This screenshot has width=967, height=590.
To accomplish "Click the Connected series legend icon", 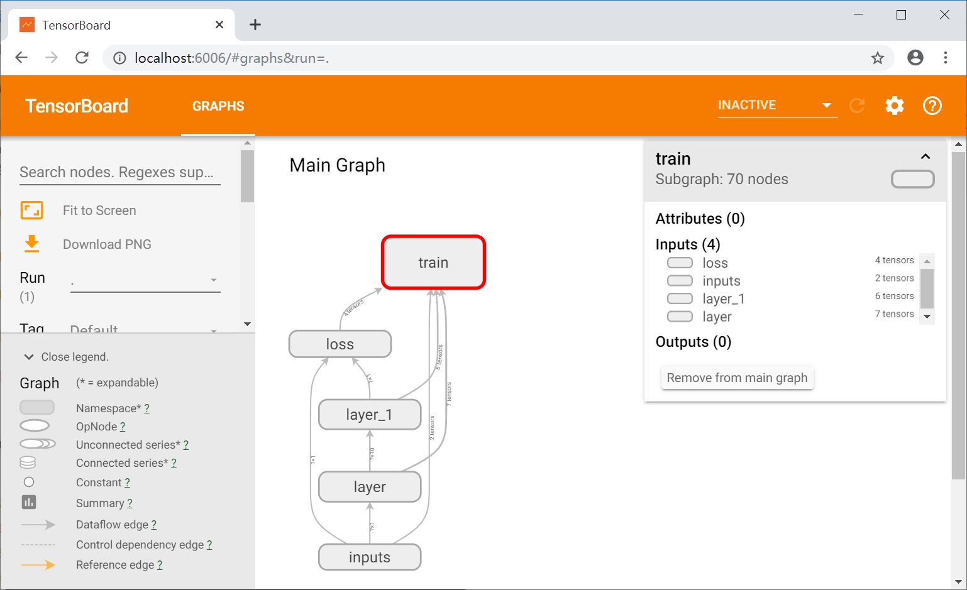I will (28, 462).
